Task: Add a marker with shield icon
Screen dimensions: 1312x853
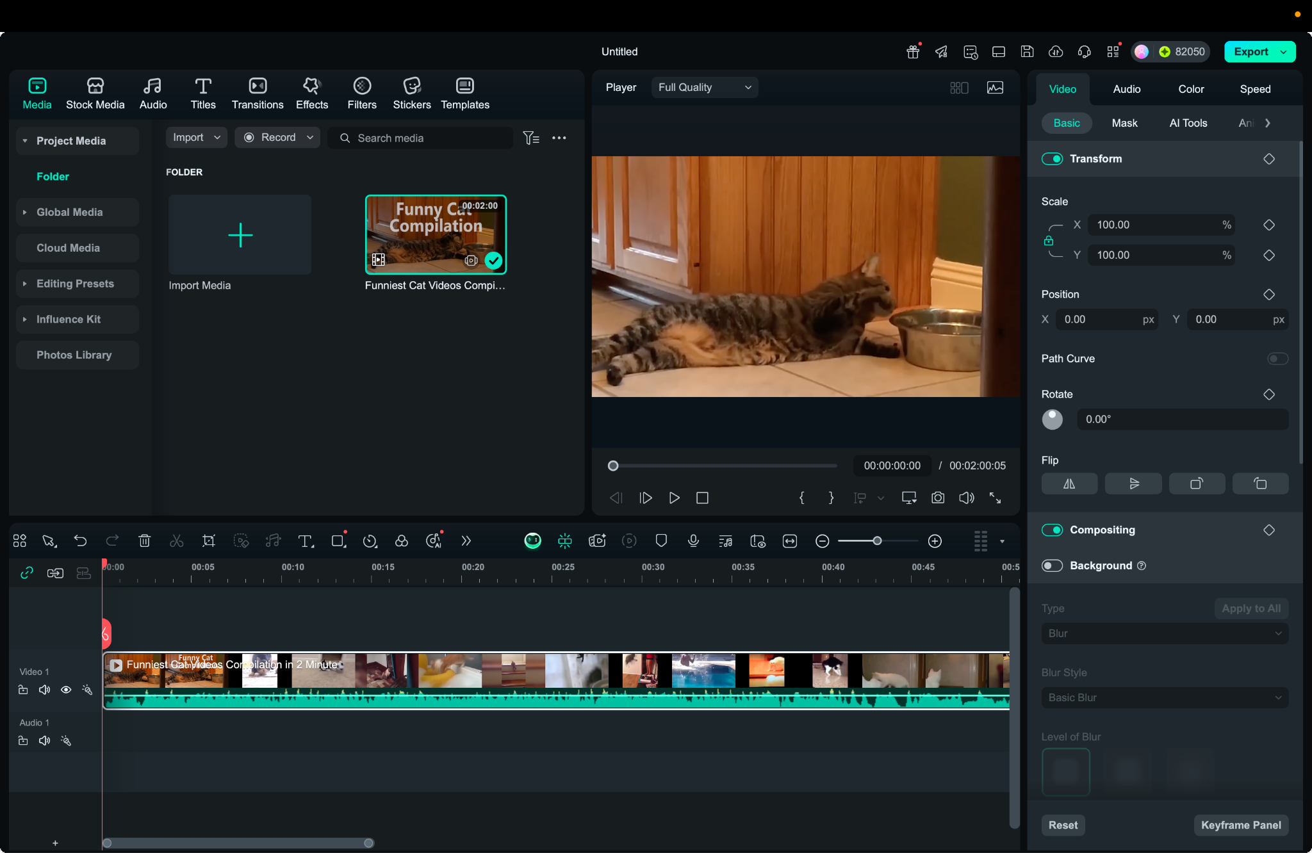Action: (x=661, y=541)
